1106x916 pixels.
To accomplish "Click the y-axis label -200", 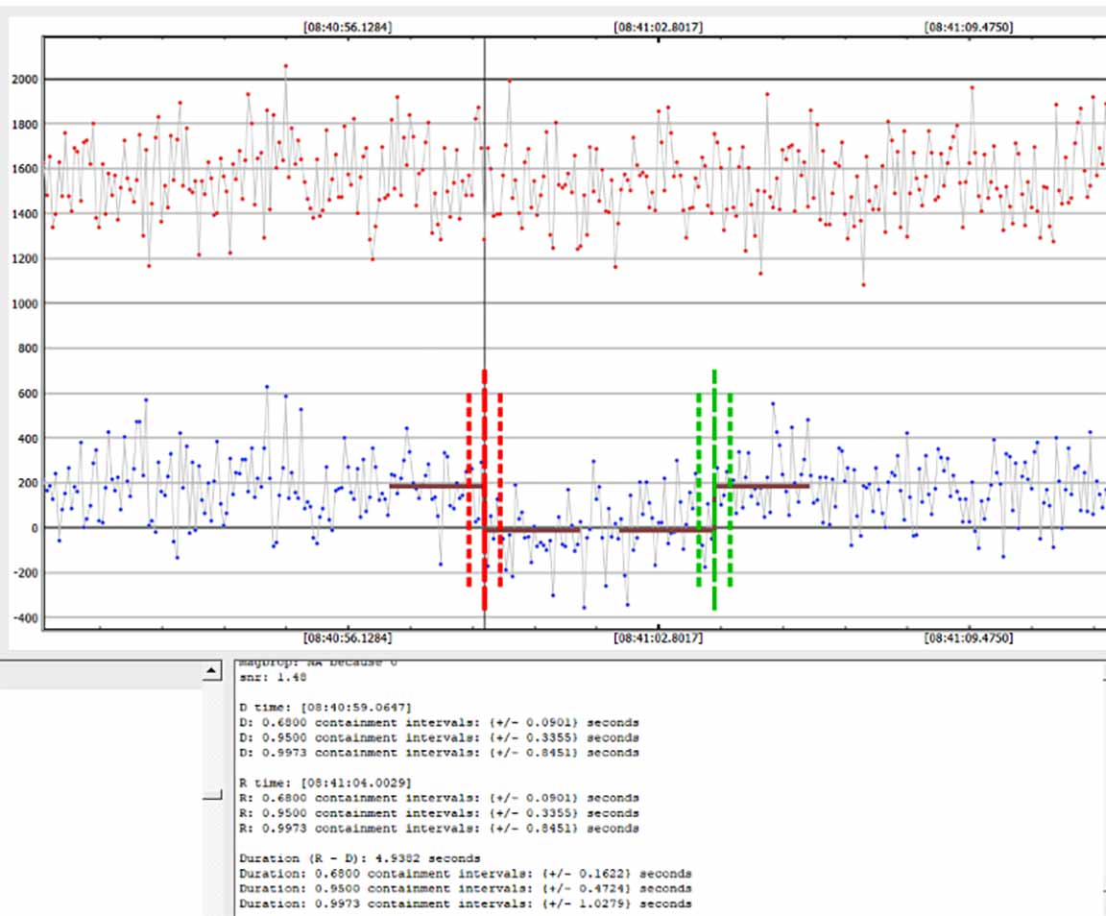I will 25,573.
